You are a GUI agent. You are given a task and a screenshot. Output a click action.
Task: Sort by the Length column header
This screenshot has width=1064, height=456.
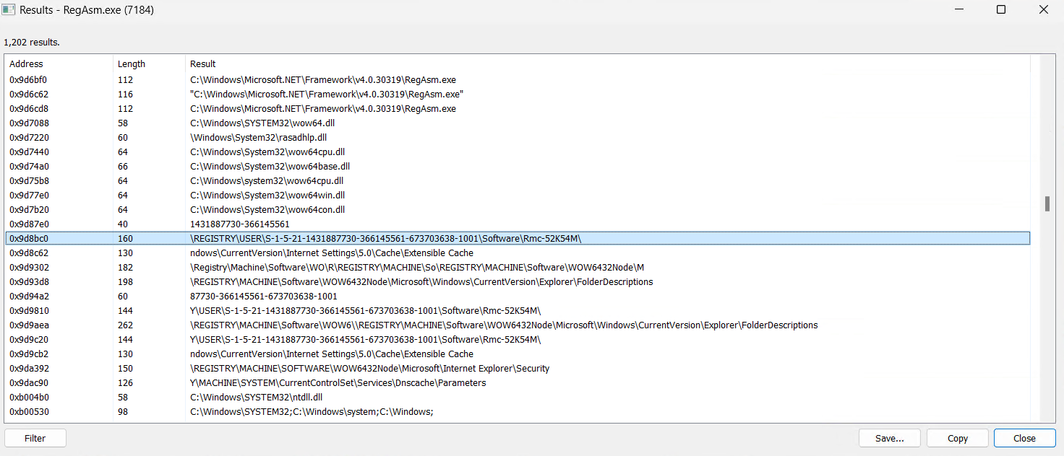(x=132, y=64)
